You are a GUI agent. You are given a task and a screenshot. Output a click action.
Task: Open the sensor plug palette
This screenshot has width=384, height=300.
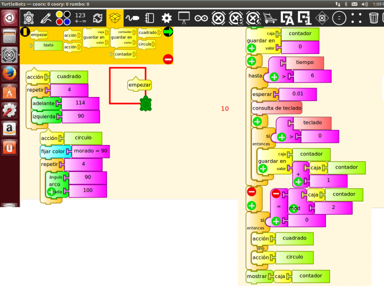132,18
